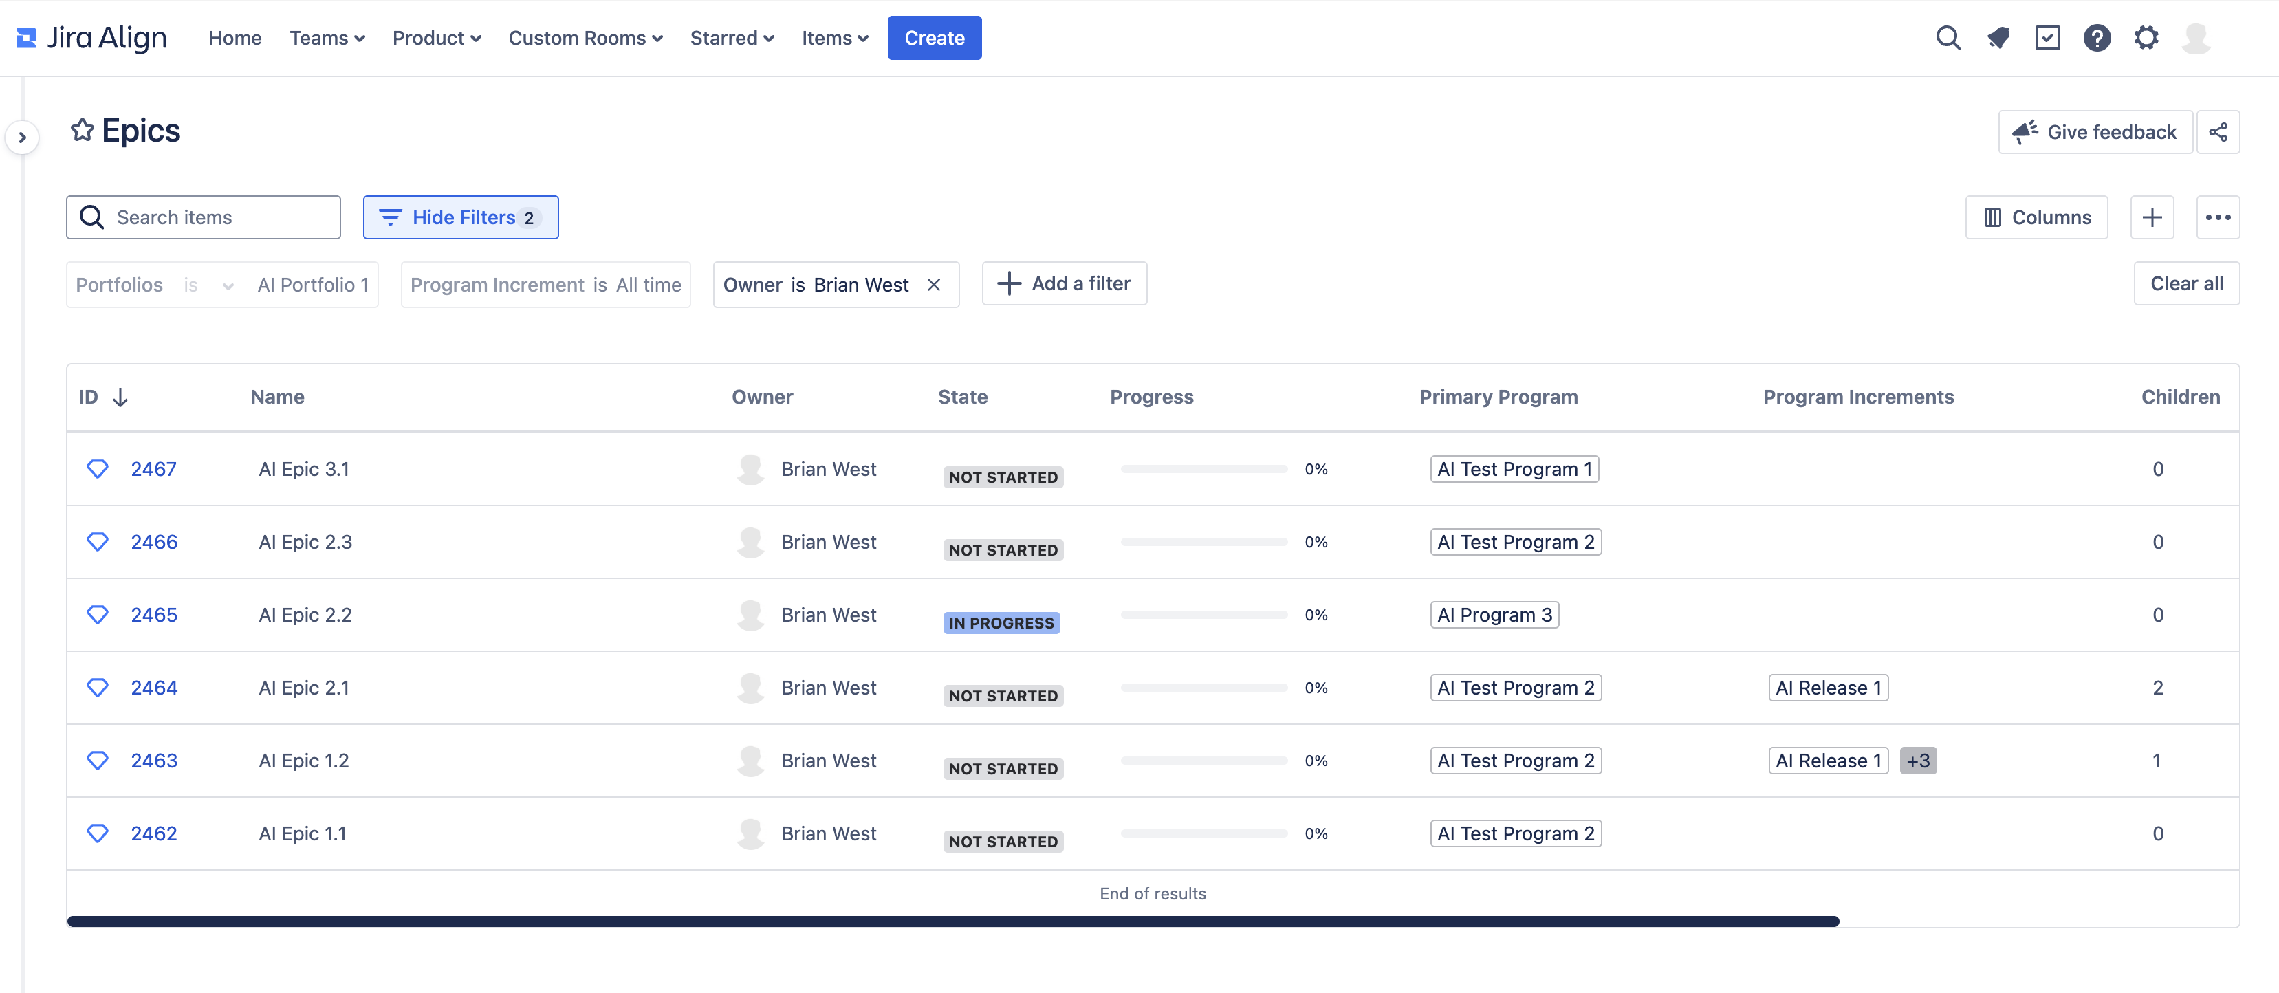Open the notifications megaphone icon
Screen dimensions: 2279x993
coord(1998,38)
